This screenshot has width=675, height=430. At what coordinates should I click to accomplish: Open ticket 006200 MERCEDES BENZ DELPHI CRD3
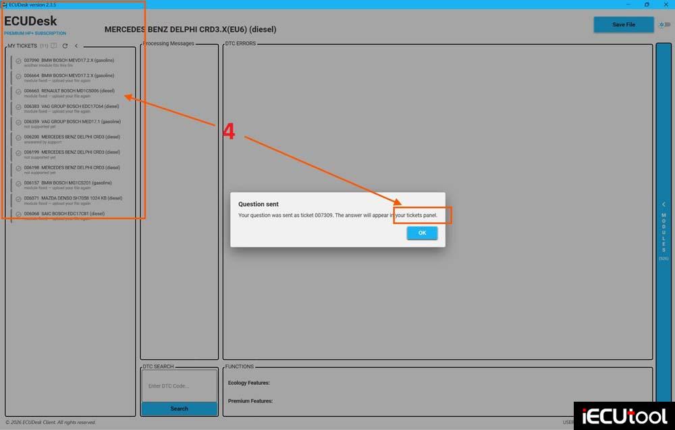tap(72, 140)
